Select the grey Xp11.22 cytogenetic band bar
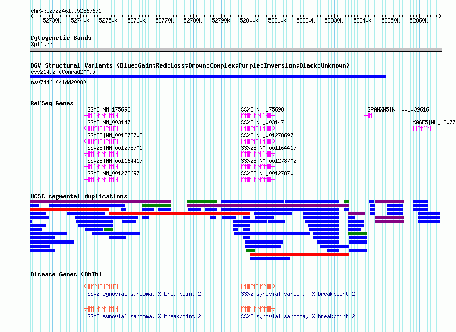Image resolution: width=456 pixels, height=332 pixels. 236,50
